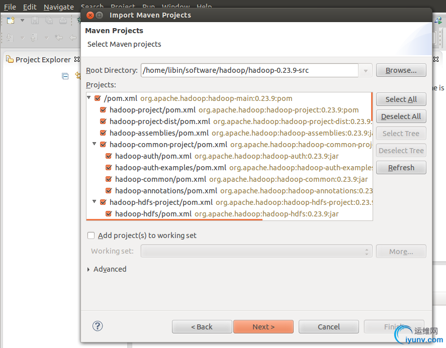The image size is (446, 348).
Task: Open the File menu
Action: click(x=10, y=7)
